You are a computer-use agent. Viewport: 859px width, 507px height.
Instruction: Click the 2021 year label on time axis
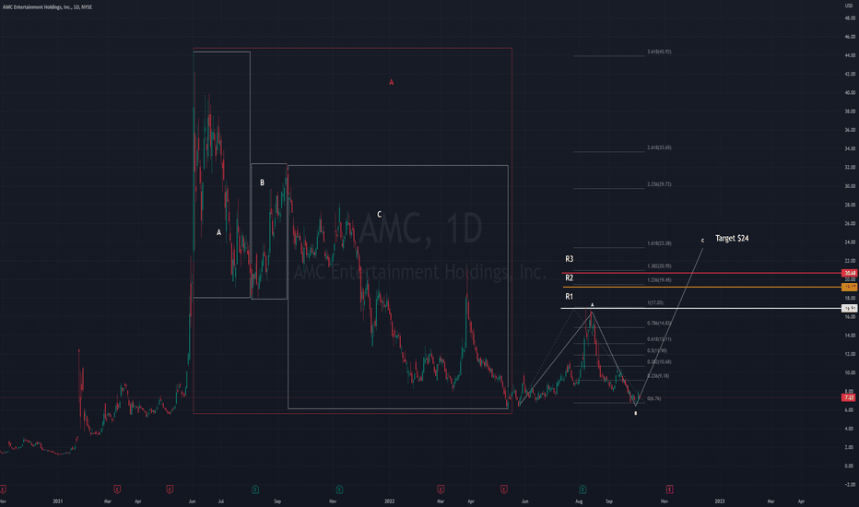tap(58, 501)
